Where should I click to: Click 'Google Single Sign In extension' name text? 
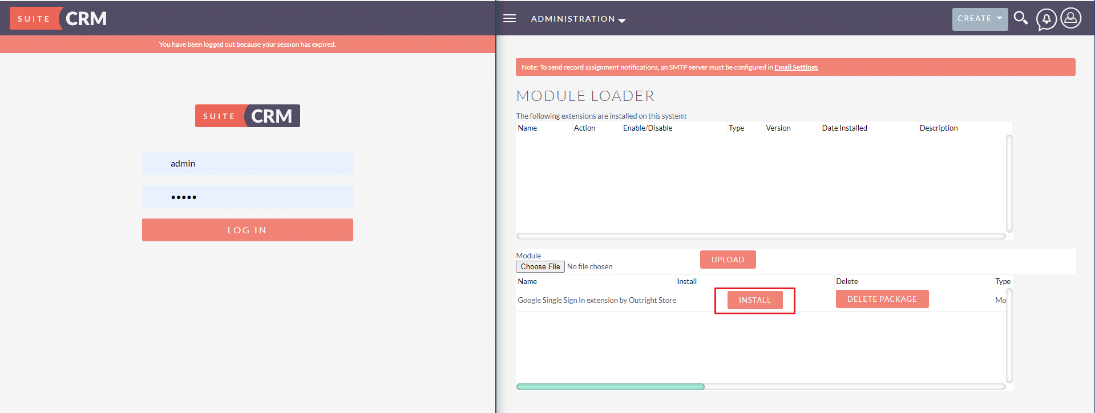(x=597, y=300)
